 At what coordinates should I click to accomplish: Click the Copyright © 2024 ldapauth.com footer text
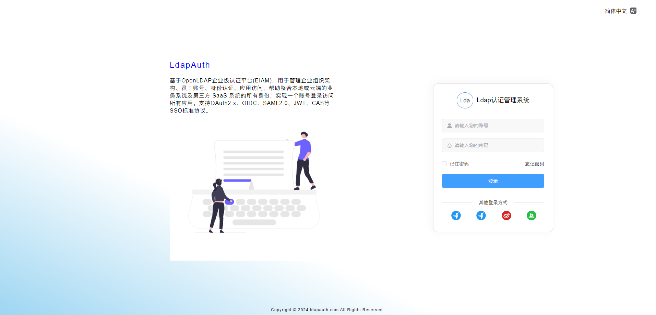(x=326, y=310)
